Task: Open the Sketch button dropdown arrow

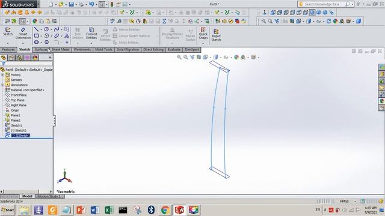Action: pyautogui.click(x=8, y=43)
